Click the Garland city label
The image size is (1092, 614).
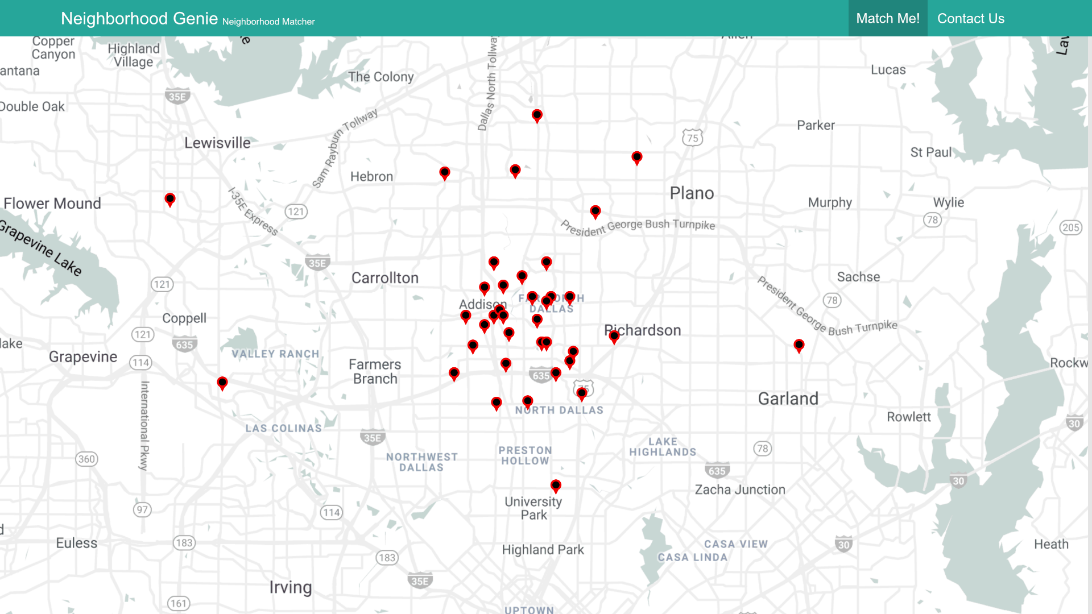click(x=788, y=399)
